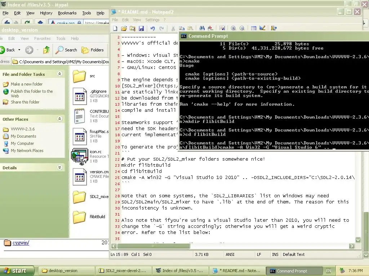Click the Open file icon in Notepad2
The height and width of the screenshot is (276, 369).
point(124,28)
